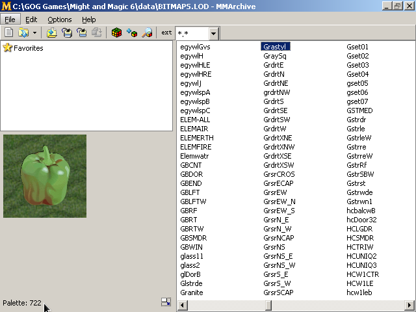416x312 pixels.
Task: Click the New archive icon
Action: [x=9, y=32]
